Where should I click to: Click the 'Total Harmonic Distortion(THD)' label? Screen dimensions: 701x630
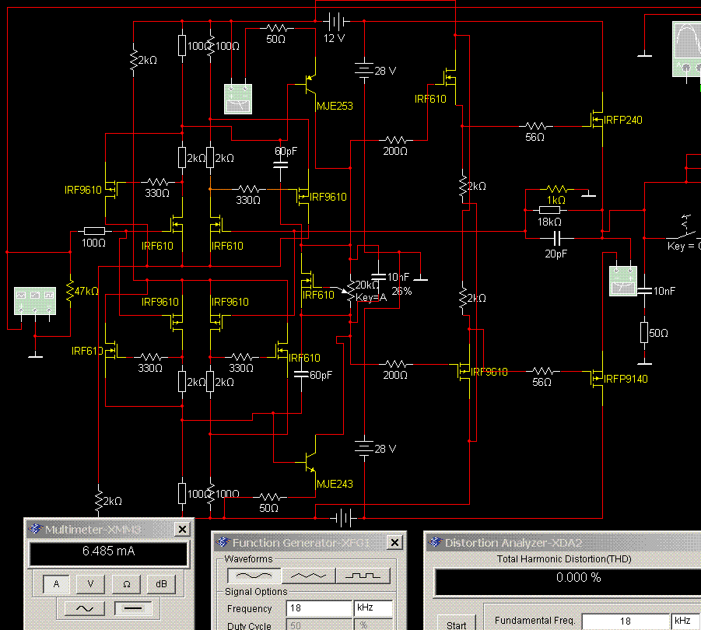[564, 559]
